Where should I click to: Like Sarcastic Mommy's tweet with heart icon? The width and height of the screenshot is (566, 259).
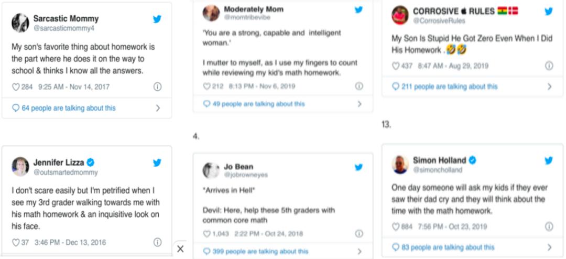16,87
